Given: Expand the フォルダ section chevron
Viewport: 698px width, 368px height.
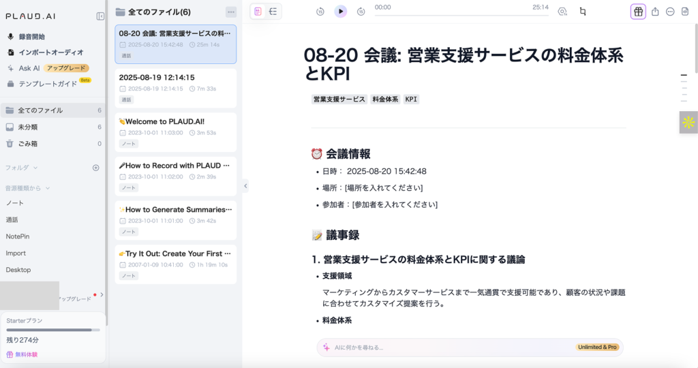Looking at the screenshot, I should (35, 168).
